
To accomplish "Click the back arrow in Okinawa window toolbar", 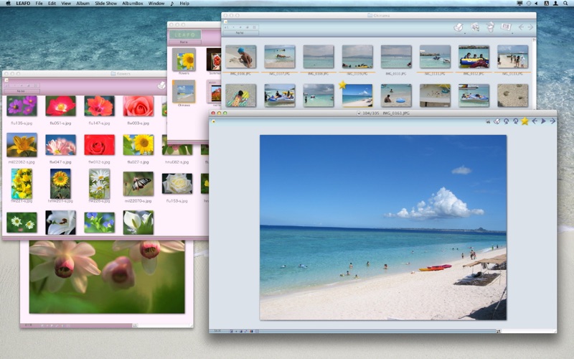I will click(521, 27).
